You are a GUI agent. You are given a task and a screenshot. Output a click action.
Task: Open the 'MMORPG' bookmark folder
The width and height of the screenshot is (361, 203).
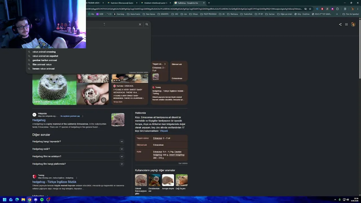tap(163, 14)
